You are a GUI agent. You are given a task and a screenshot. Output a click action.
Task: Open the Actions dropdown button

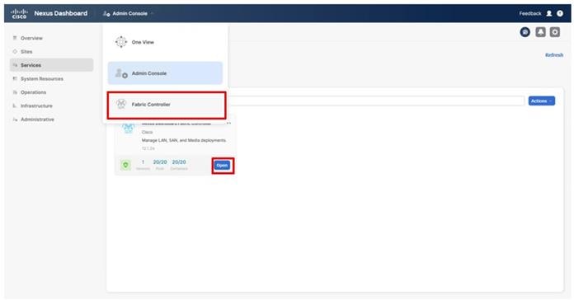point(541,101)
